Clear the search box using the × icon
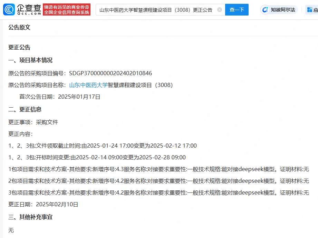 pyautogui.click(x=219, y=10)
